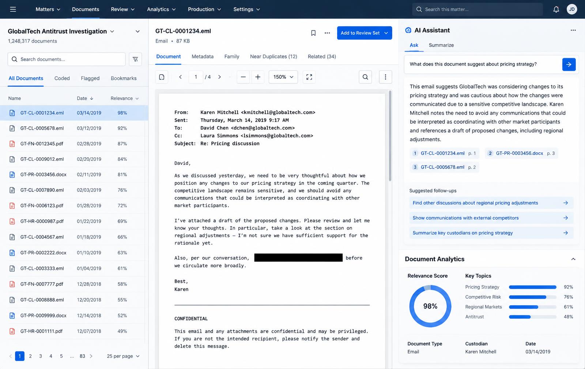Viewport: 585px width, 369px height.
Task: Bookmark document GT-CL-0001234.eml
Action: click(x=313, y=33)
